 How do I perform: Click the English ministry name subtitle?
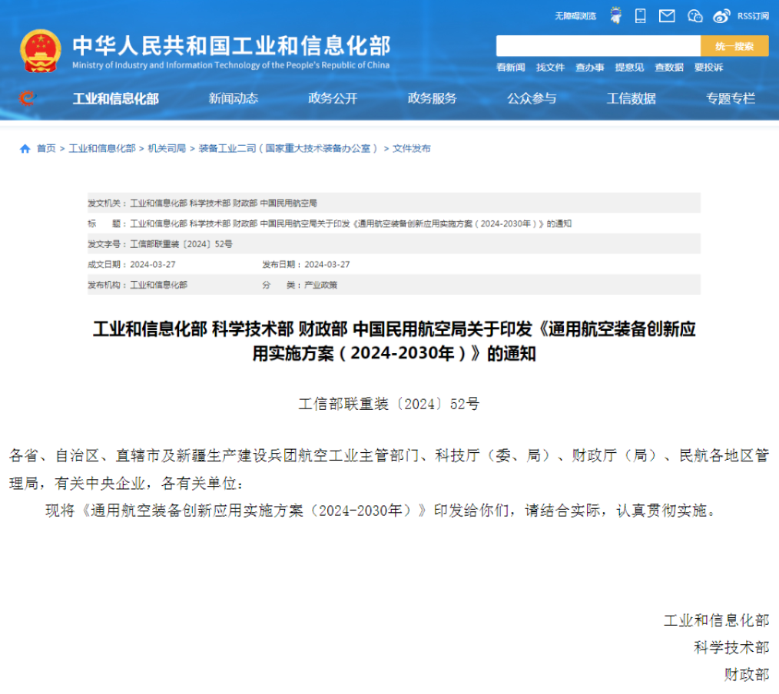coord(231,65)
